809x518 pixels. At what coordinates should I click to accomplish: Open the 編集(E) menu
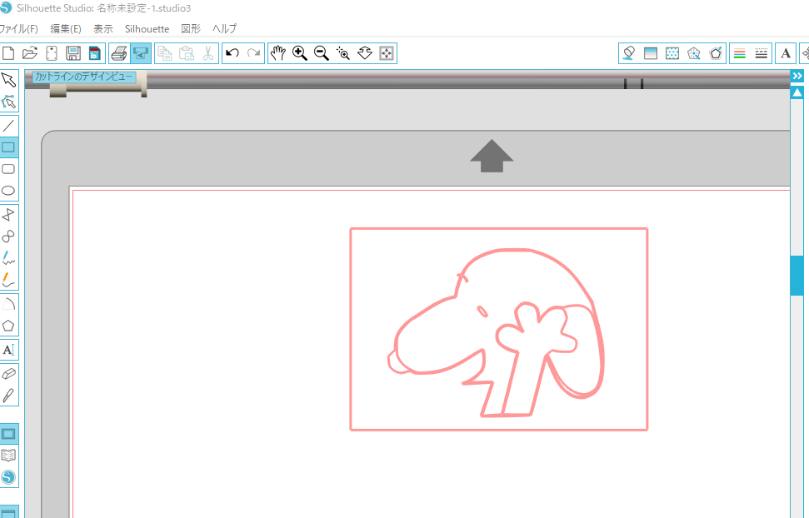[66, 29]
